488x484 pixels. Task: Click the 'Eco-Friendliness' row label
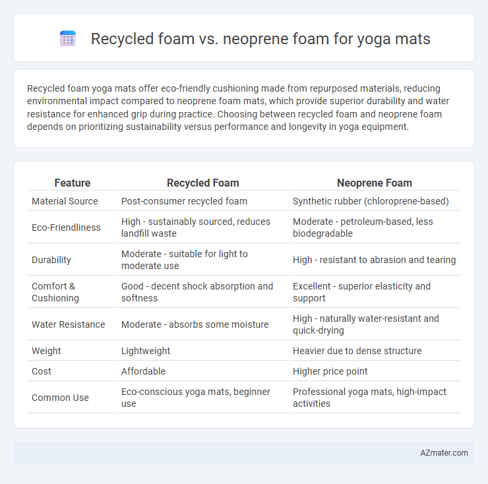(66, 227)
